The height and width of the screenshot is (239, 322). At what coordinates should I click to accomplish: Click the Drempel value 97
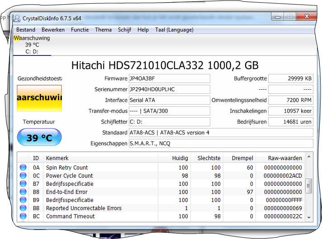click(250, 192)
